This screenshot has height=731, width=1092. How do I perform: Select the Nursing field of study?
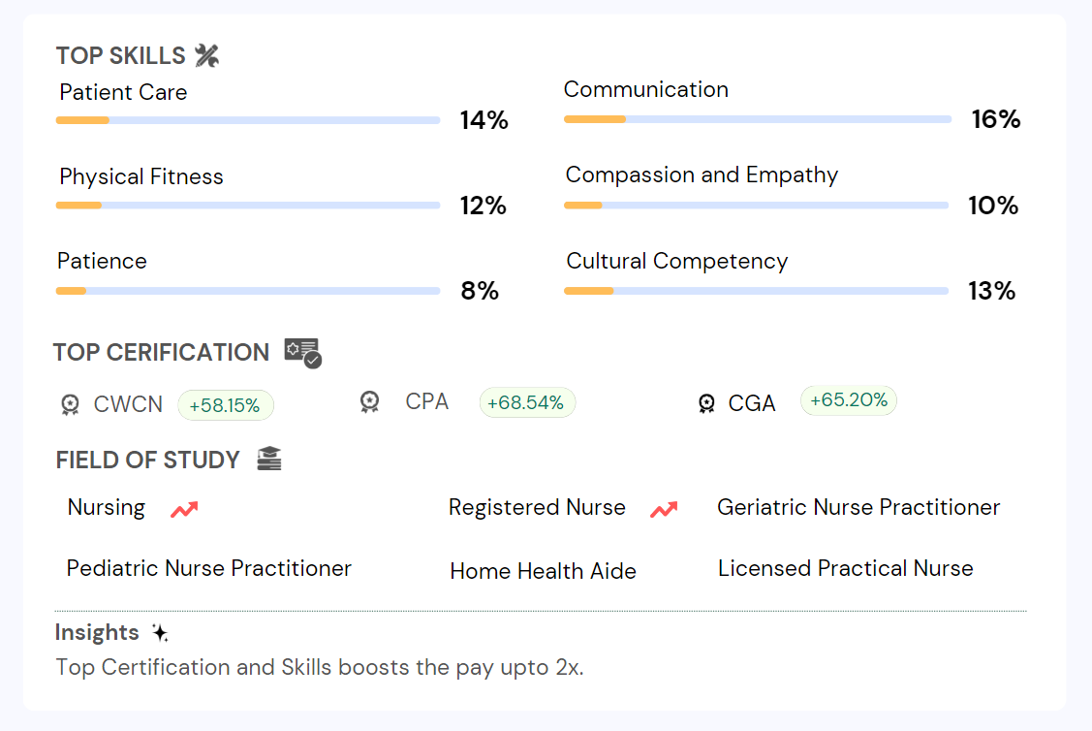point(106,507)
